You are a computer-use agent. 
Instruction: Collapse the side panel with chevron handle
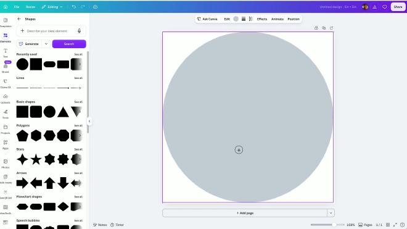(x=89, y=121)
